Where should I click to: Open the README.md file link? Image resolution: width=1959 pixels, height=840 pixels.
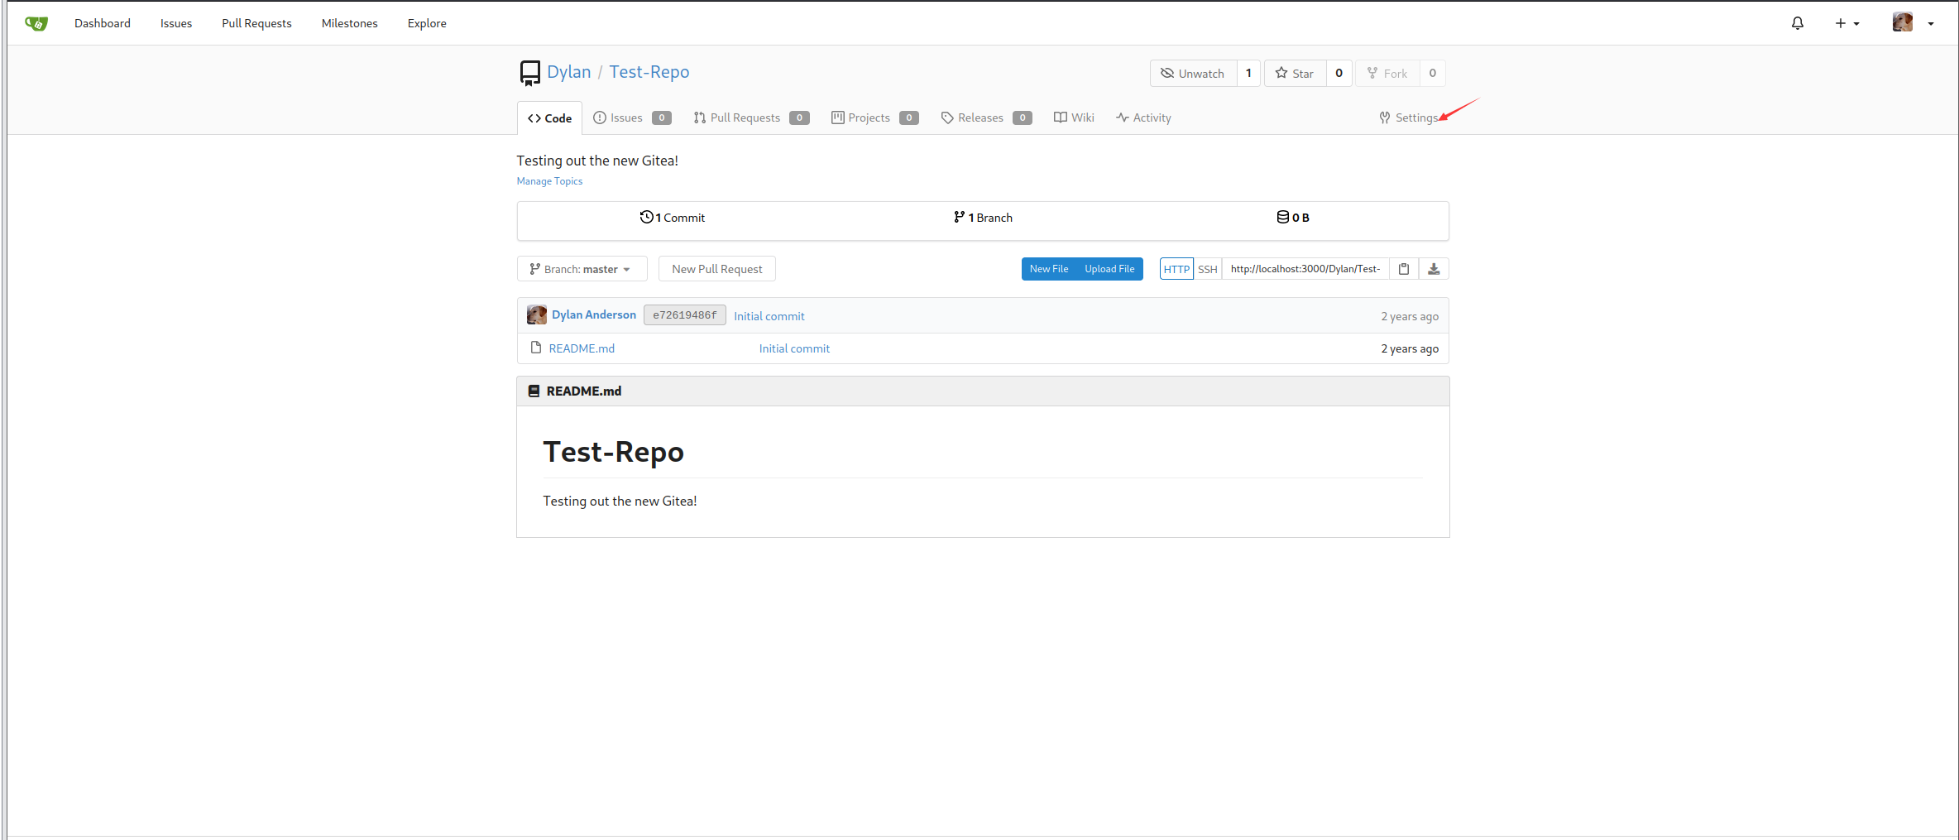pyautogui.click(x=582, y=348)
